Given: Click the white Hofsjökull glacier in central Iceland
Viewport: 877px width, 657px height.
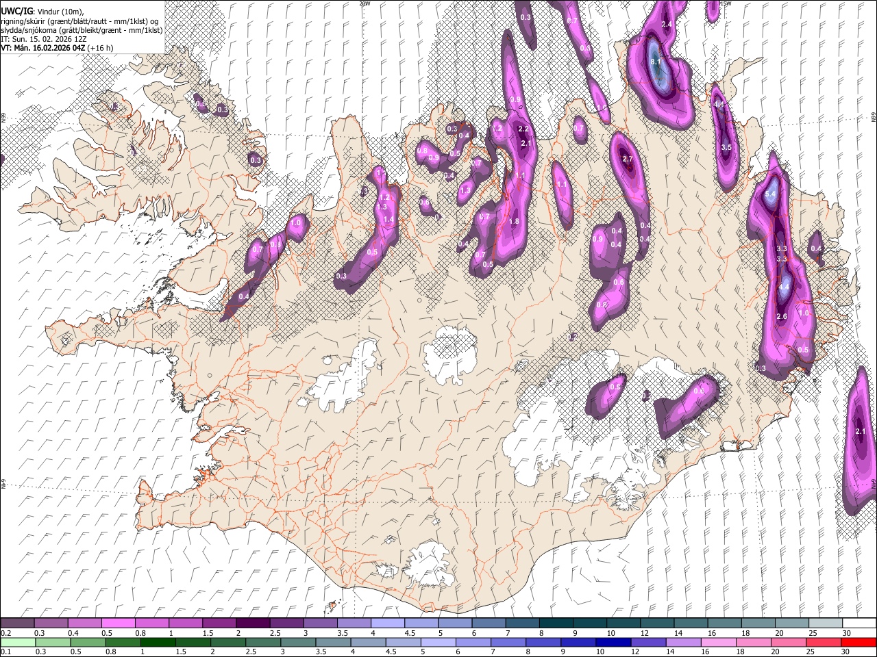Looking at the screenshot, I should pos(450,354).
